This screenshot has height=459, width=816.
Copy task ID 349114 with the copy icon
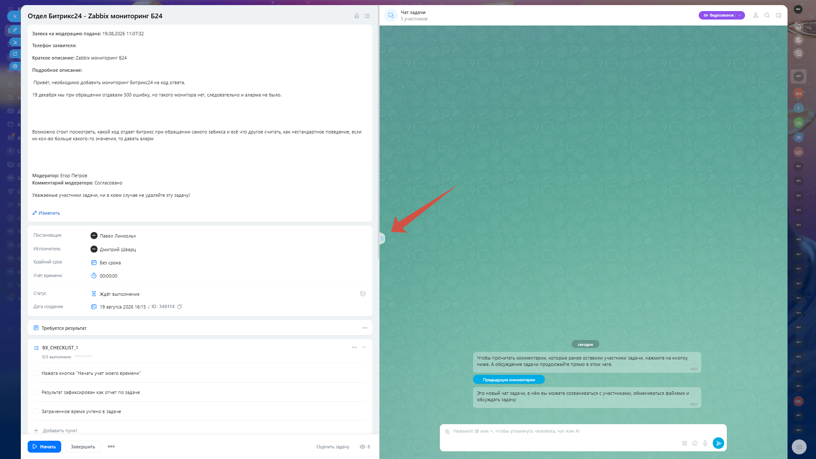click(179, 306)
